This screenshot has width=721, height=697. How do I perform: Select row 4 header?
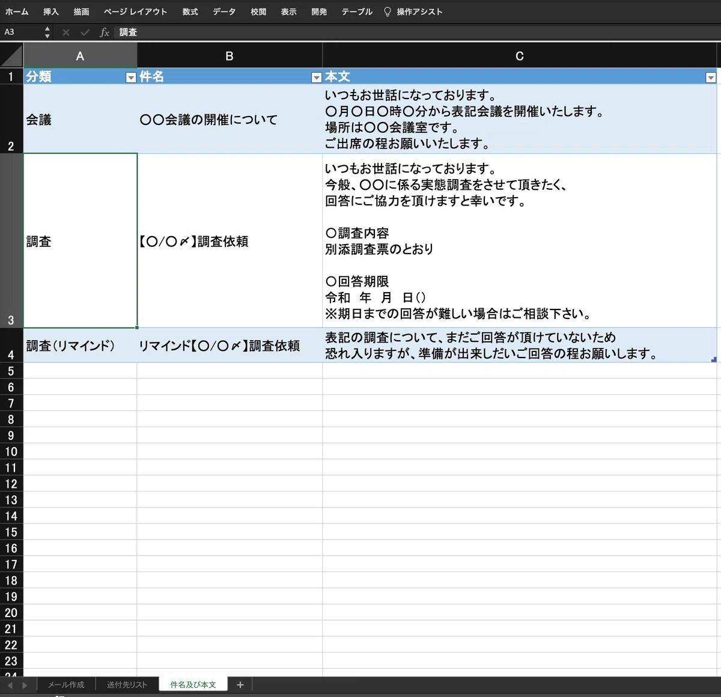coord(11,345)
